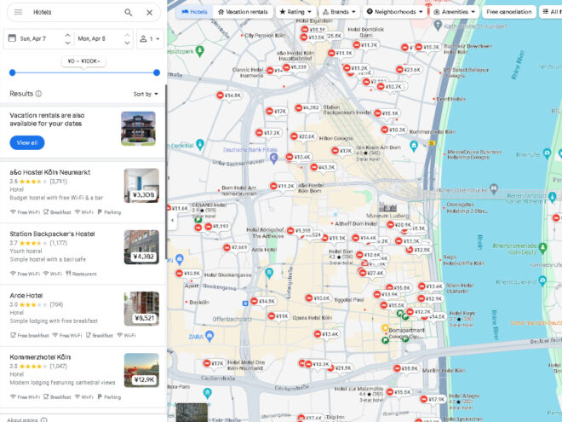Click the ¥7,669 hotel map pin

[236, 247]
